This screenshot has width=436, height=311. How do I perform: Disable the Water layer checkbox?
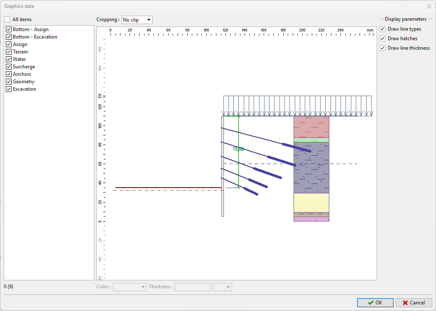9,59
